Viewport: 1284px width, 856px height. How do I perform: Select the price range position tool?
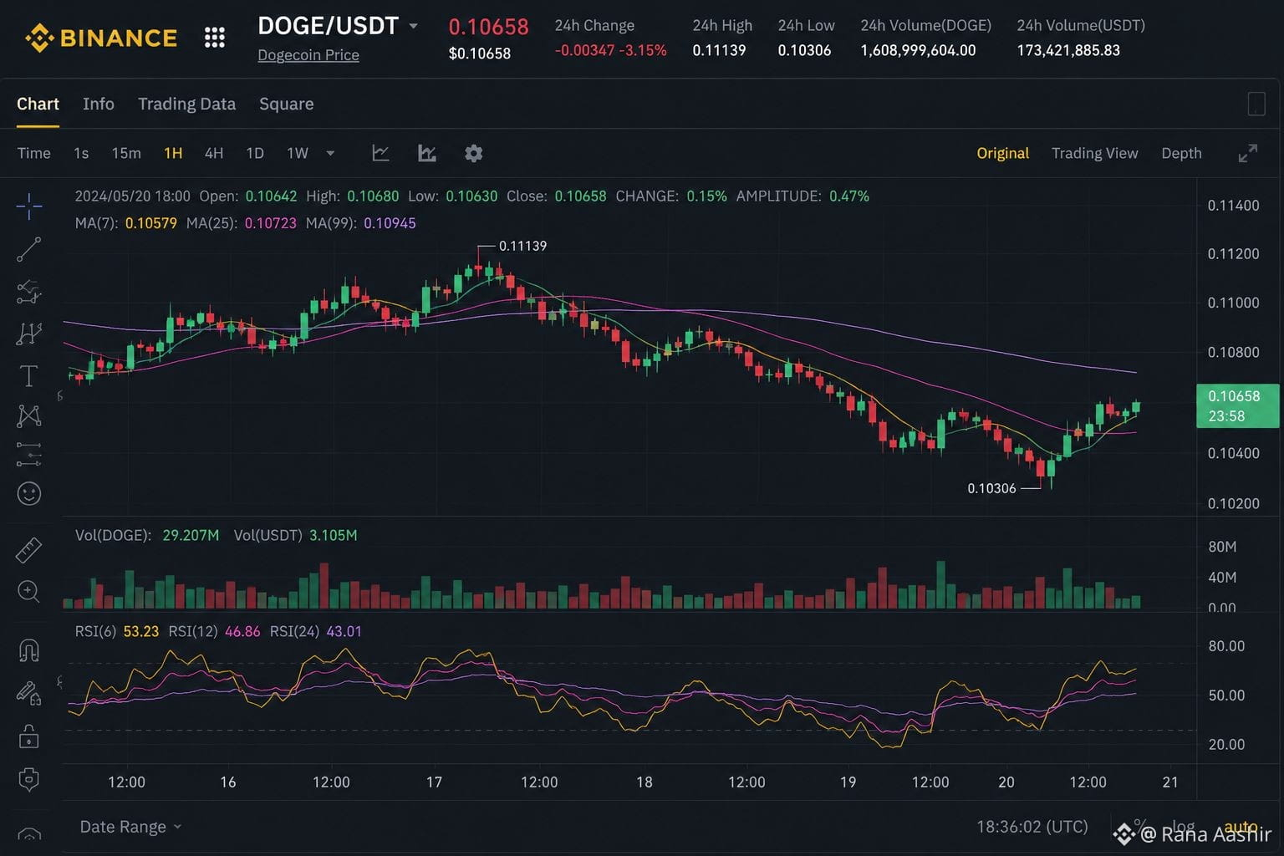point(29,455)
